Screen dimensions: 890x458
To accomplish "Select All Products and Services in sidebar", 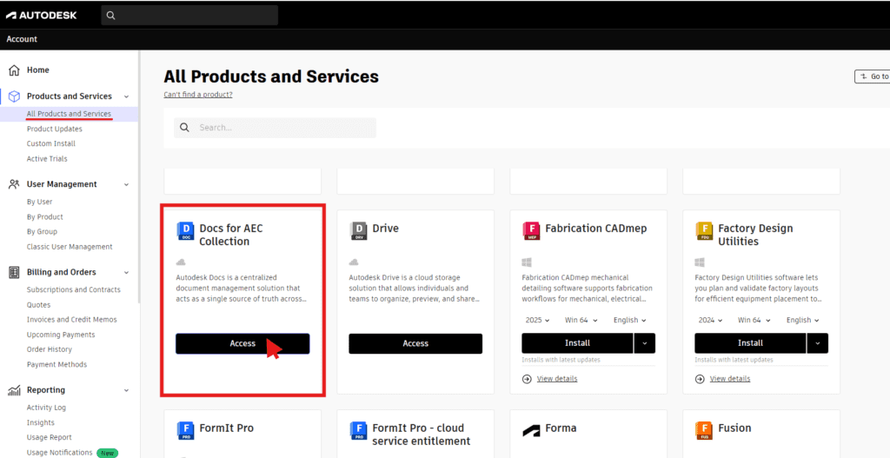I will point(70,114).
